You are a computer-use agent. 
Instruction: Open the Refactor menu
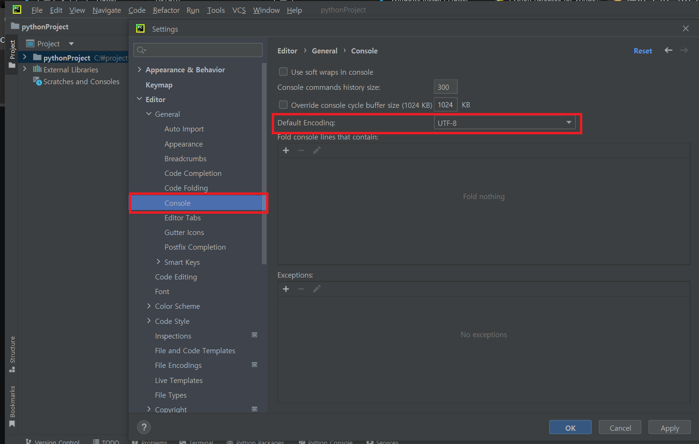pos(166,10)
